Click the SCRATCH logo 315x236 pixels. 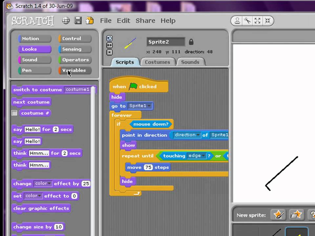(33, 21)
